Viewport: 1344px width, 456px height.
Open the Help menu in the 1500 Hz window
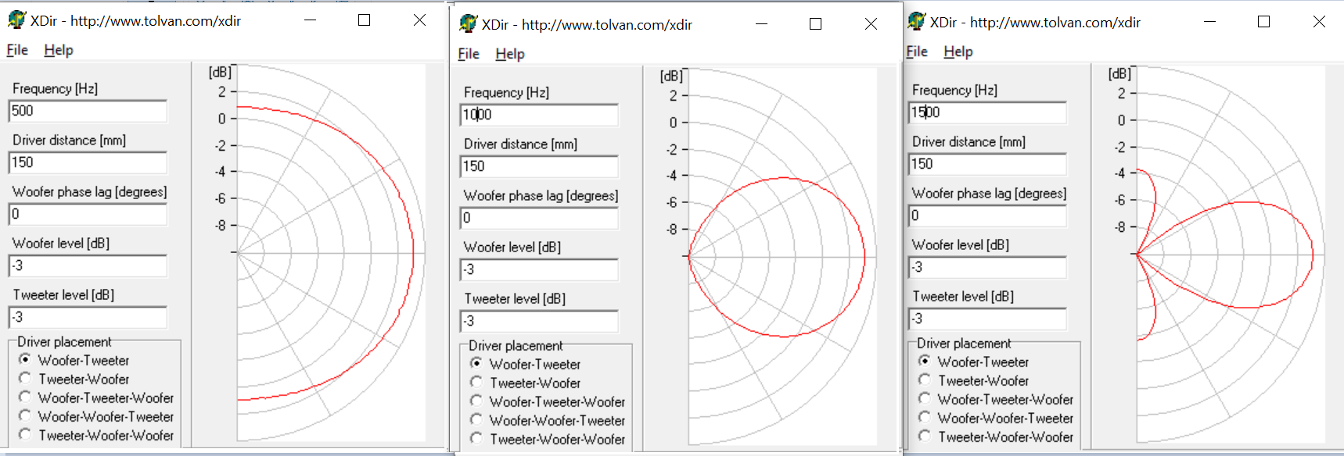click(x=958, y=52)
